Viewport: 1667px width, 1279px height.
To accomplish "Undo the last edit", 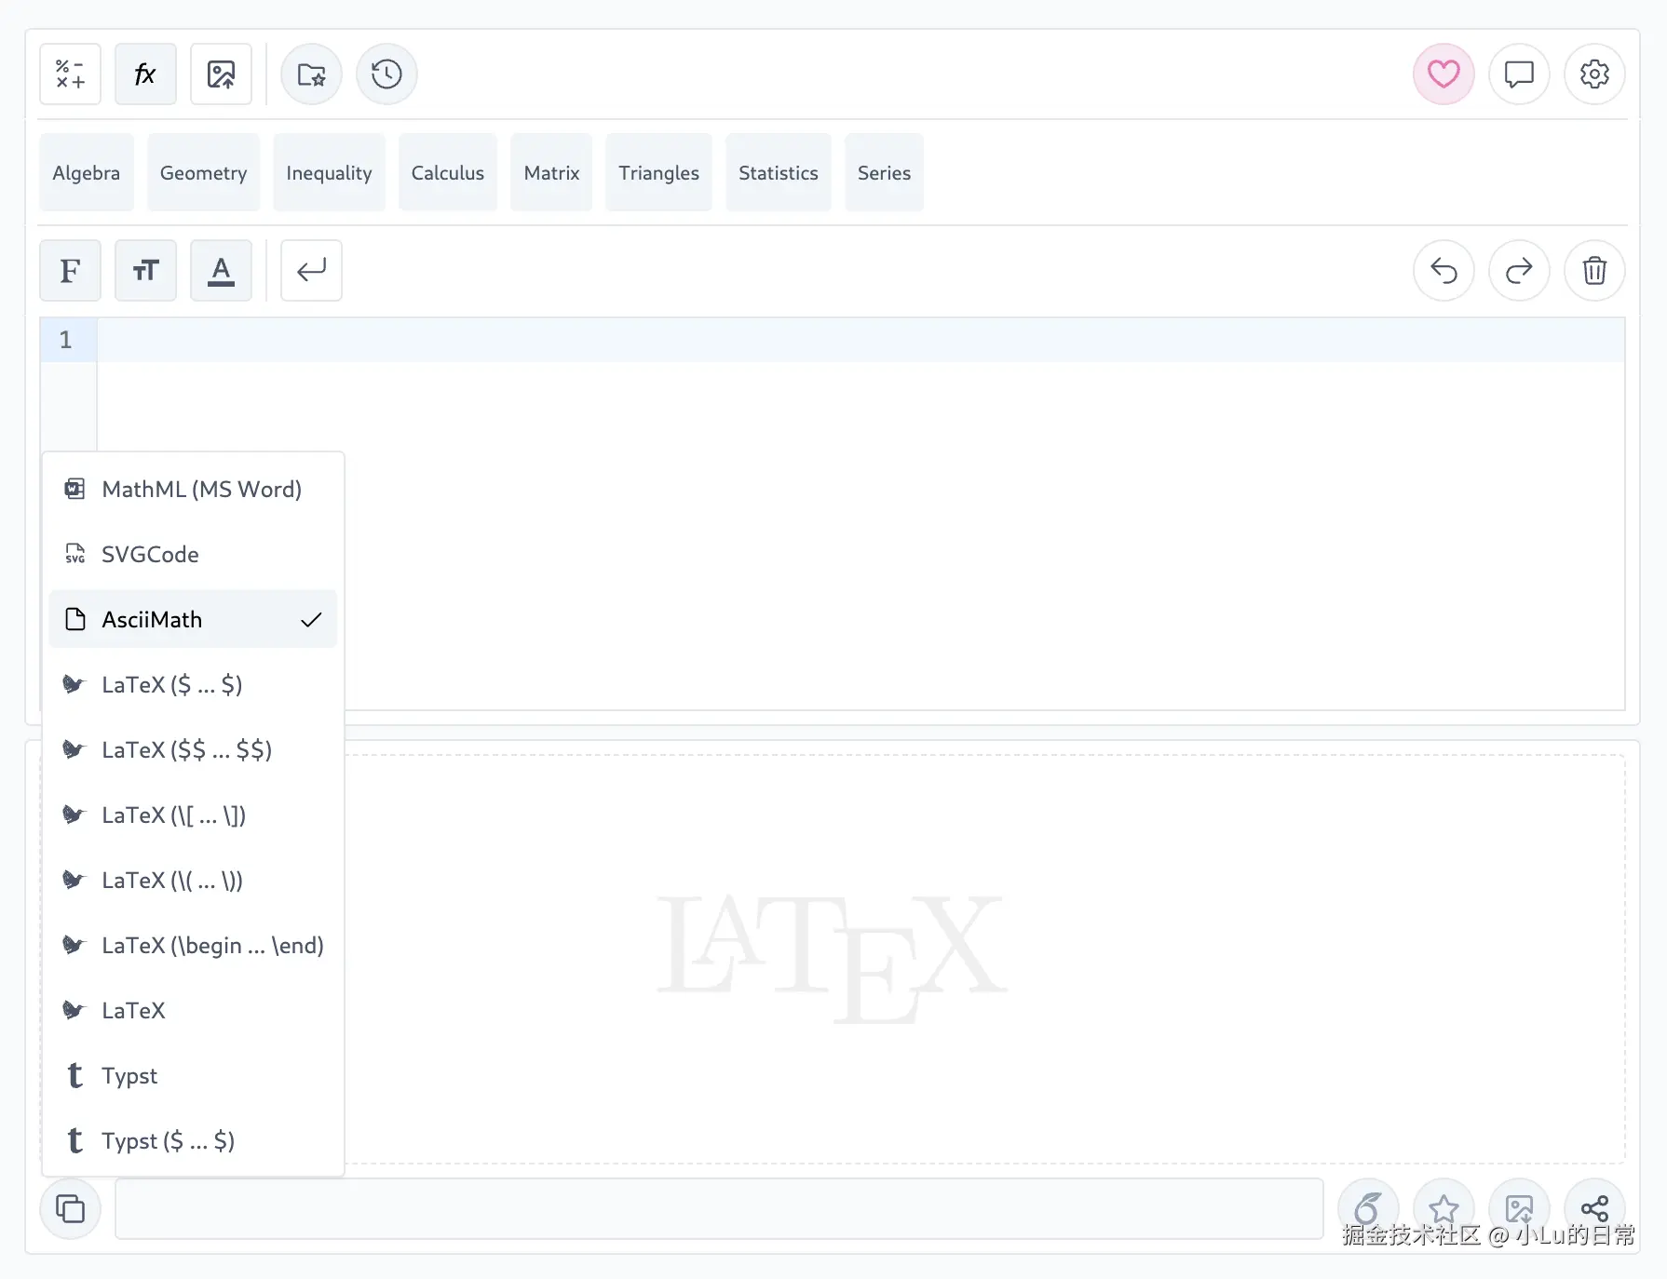I will pos(1443,271).
